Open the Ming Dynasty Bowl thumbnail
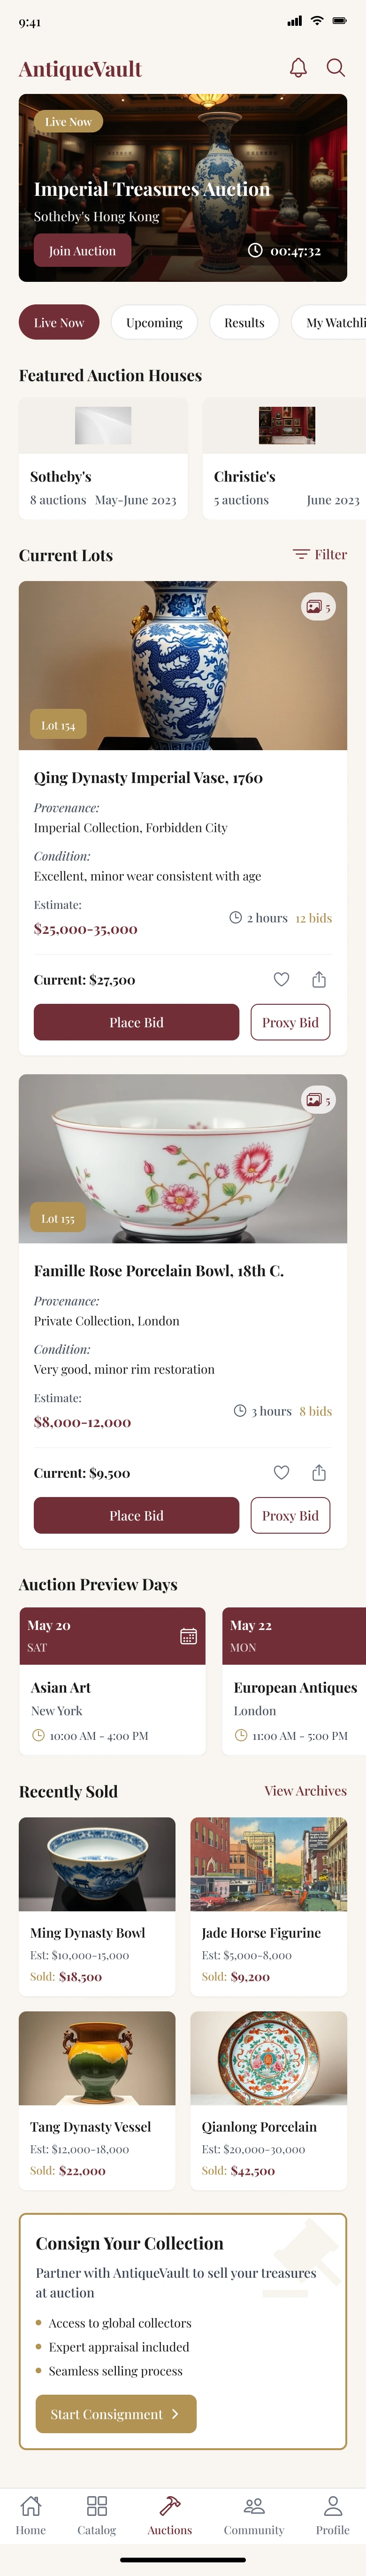Screen dimensions: 366x2576 97,1864
